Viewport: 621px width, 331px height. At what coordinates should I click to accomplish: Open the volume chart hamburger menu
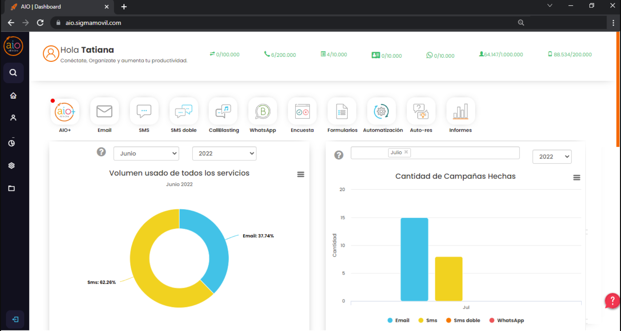coord(300,174)
